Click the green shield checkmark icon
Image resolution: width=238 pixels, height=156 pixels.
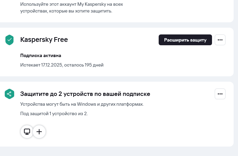click(9, 40)
